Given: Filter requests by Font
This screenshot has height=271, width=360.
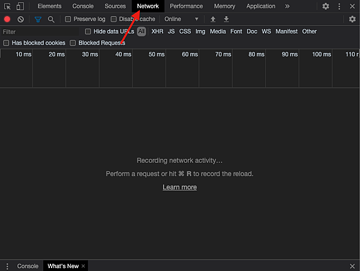Looking at the screenshot, I should pyautogui.click(x=236, y=31).
